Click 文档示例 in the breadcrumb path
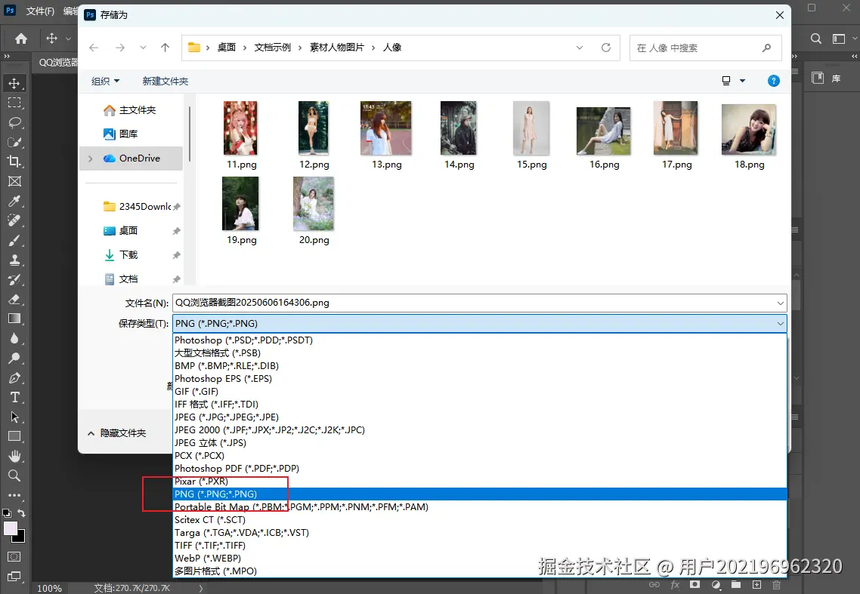 tap(273, 48)
